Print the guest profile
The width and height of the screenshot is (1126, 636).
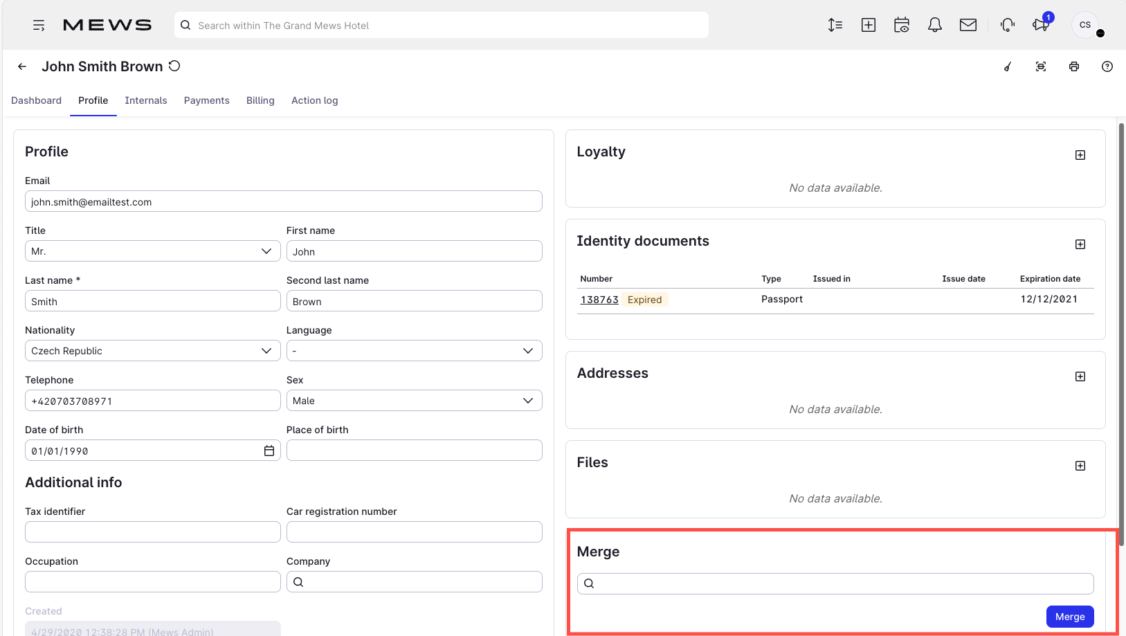1073,66
